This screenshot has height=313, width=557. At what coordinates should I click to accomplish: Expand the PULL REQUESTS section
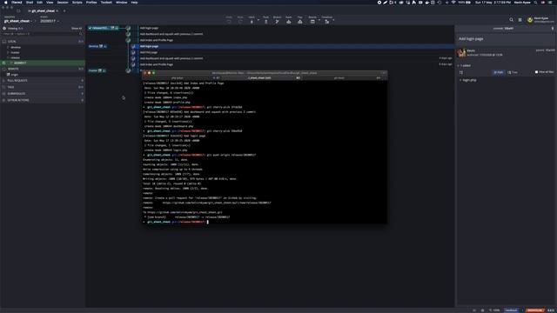(43, 81)
